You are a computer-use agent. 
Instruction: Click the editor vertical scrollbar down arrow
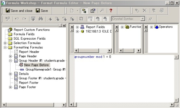[x=176, y=100]
